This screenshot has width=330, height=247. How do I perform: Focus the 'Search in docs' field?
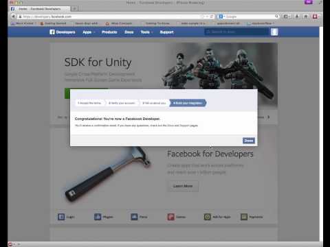point(236,32)
